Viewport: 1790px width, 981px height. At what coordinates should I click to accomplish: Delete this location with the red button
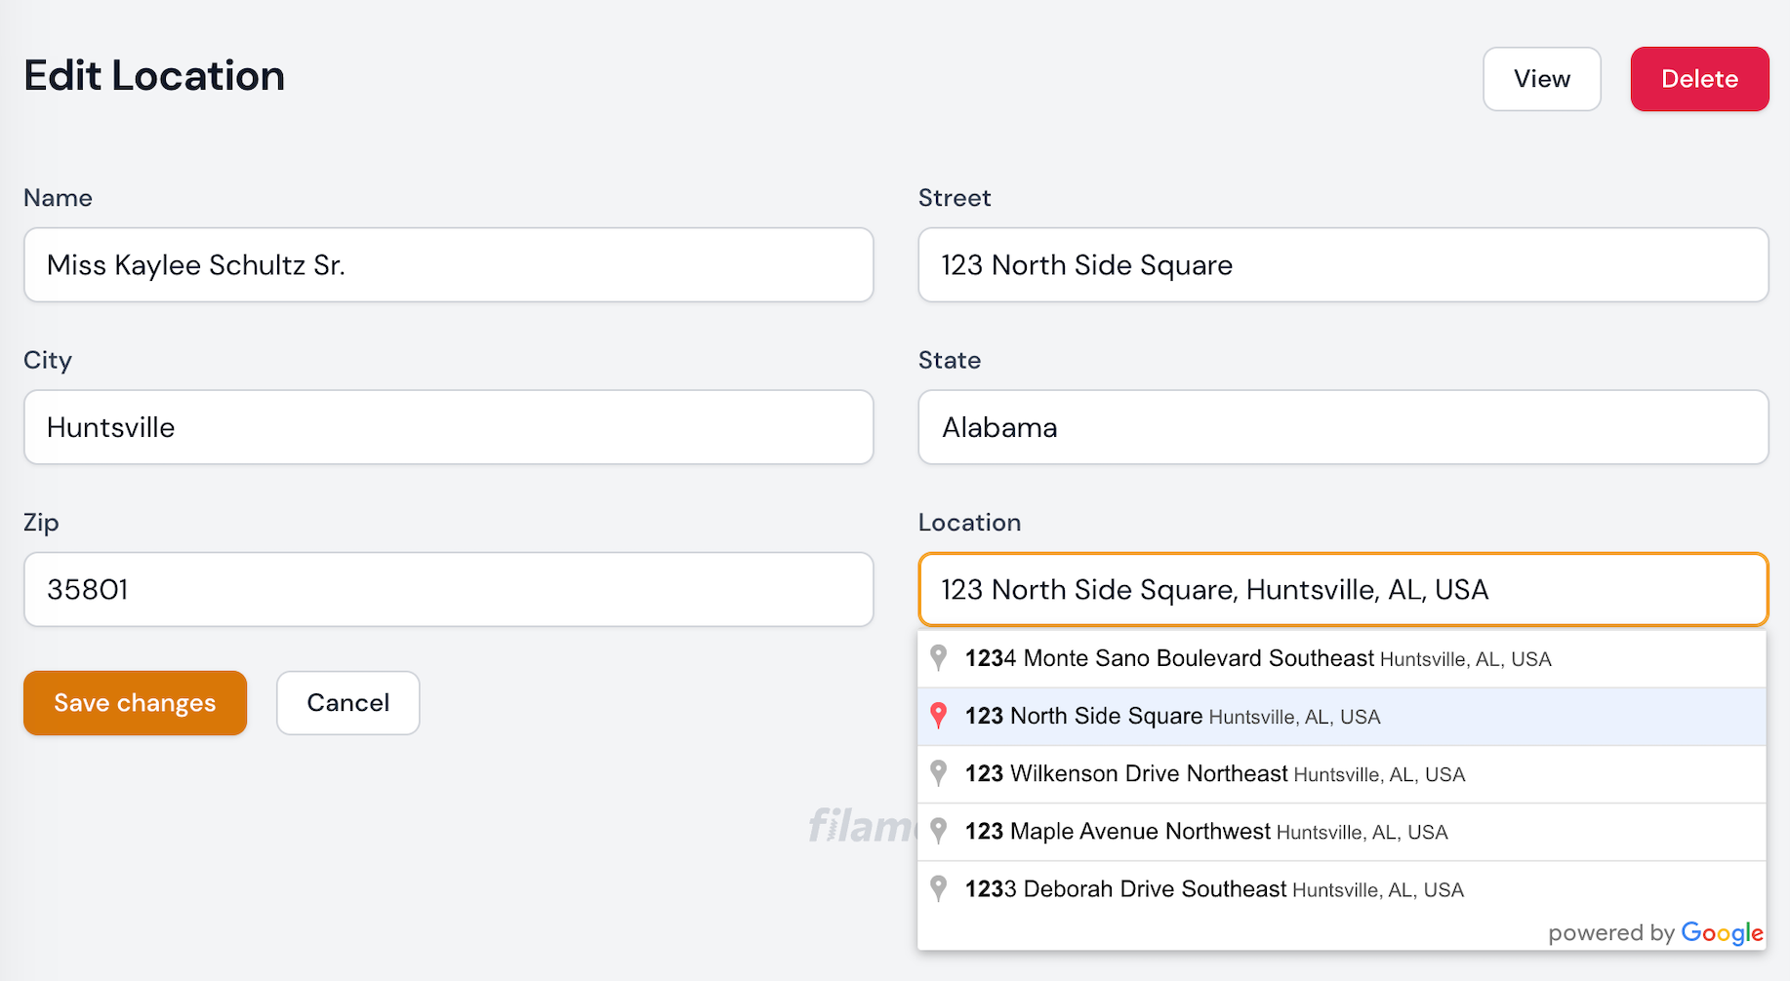click(x=1698, y=79)
